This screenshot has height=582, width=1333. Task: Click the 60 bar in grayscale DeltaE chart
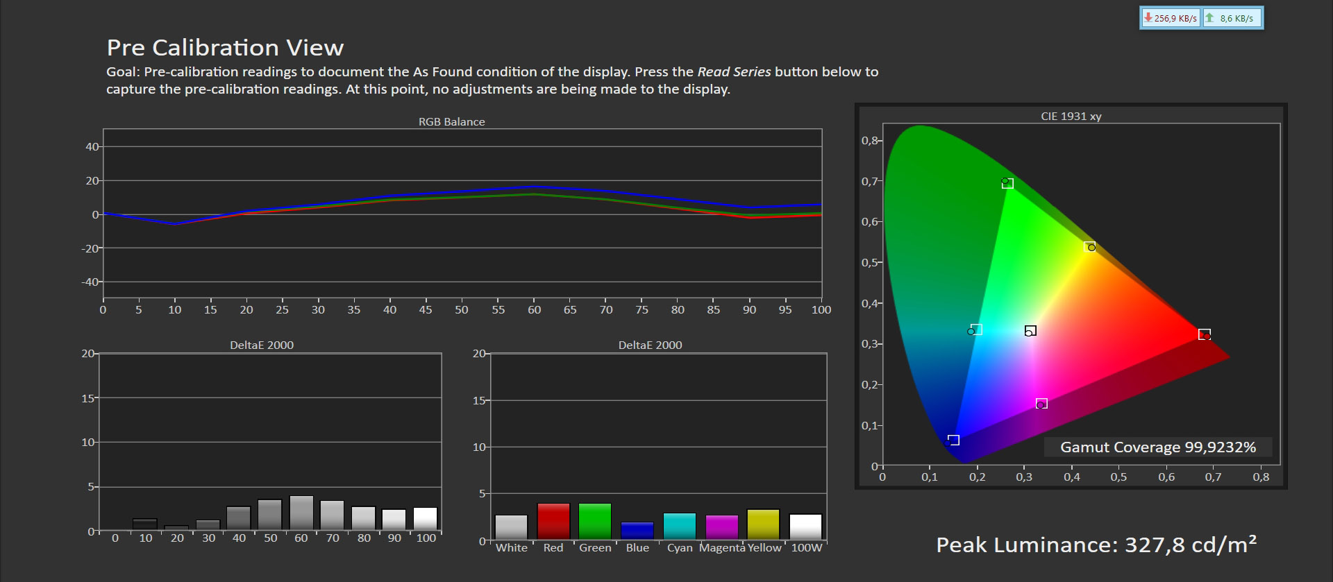point(301,513)
